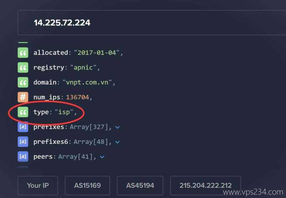Click the array icon beside prefixes

tap(23, 127)
